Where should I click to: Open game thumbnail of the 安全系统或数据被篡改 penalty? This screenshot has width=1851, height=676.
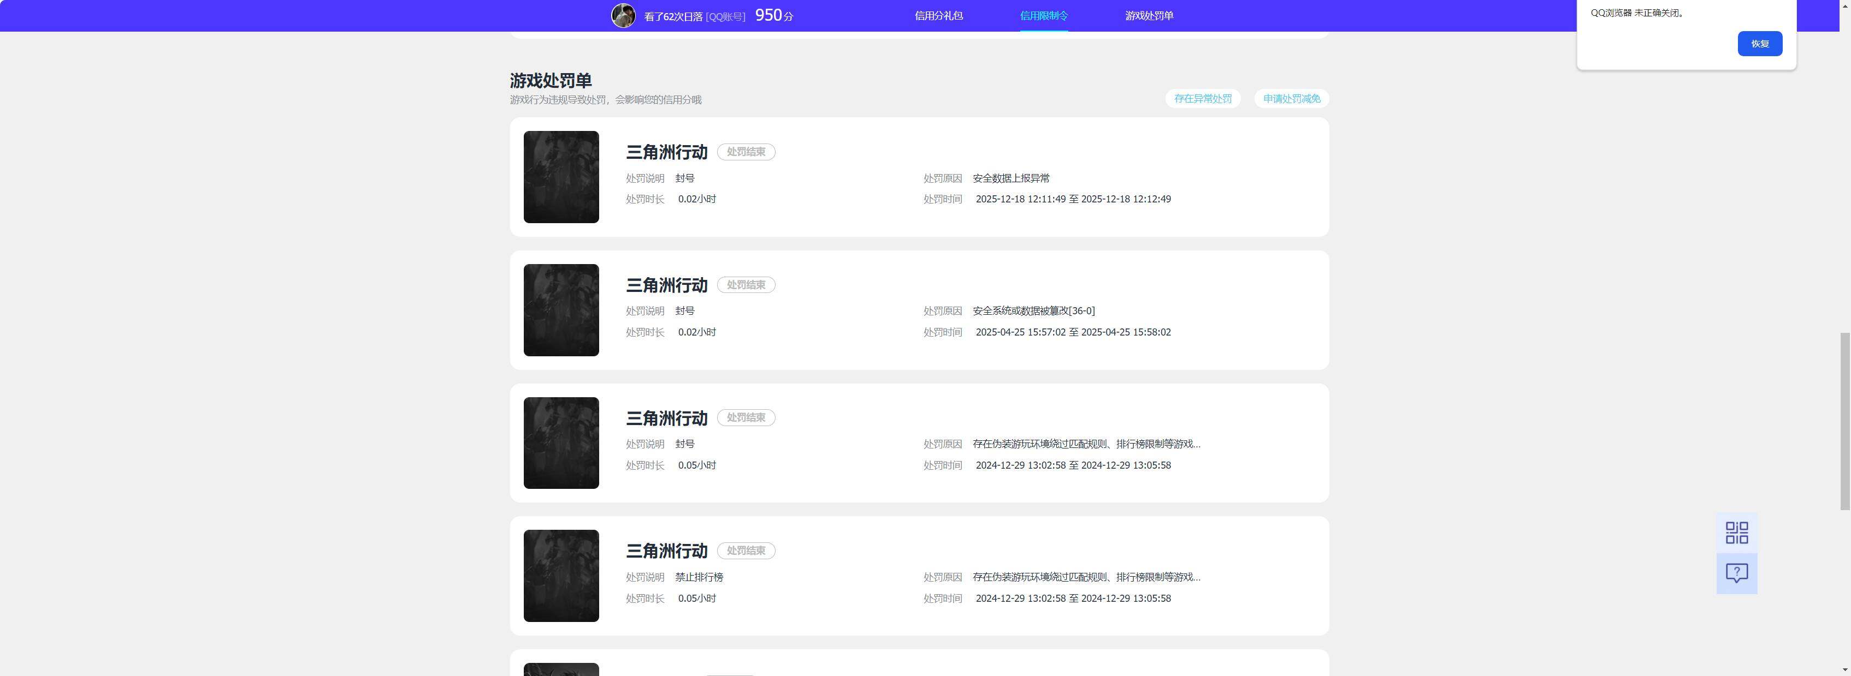[561, 310]
